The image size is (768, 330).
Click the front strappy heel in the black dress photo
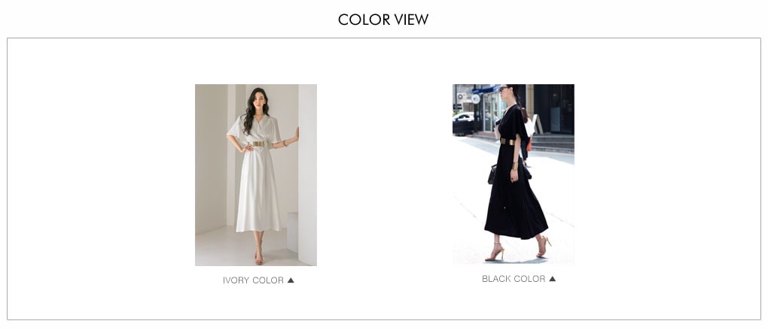point(495,253)
